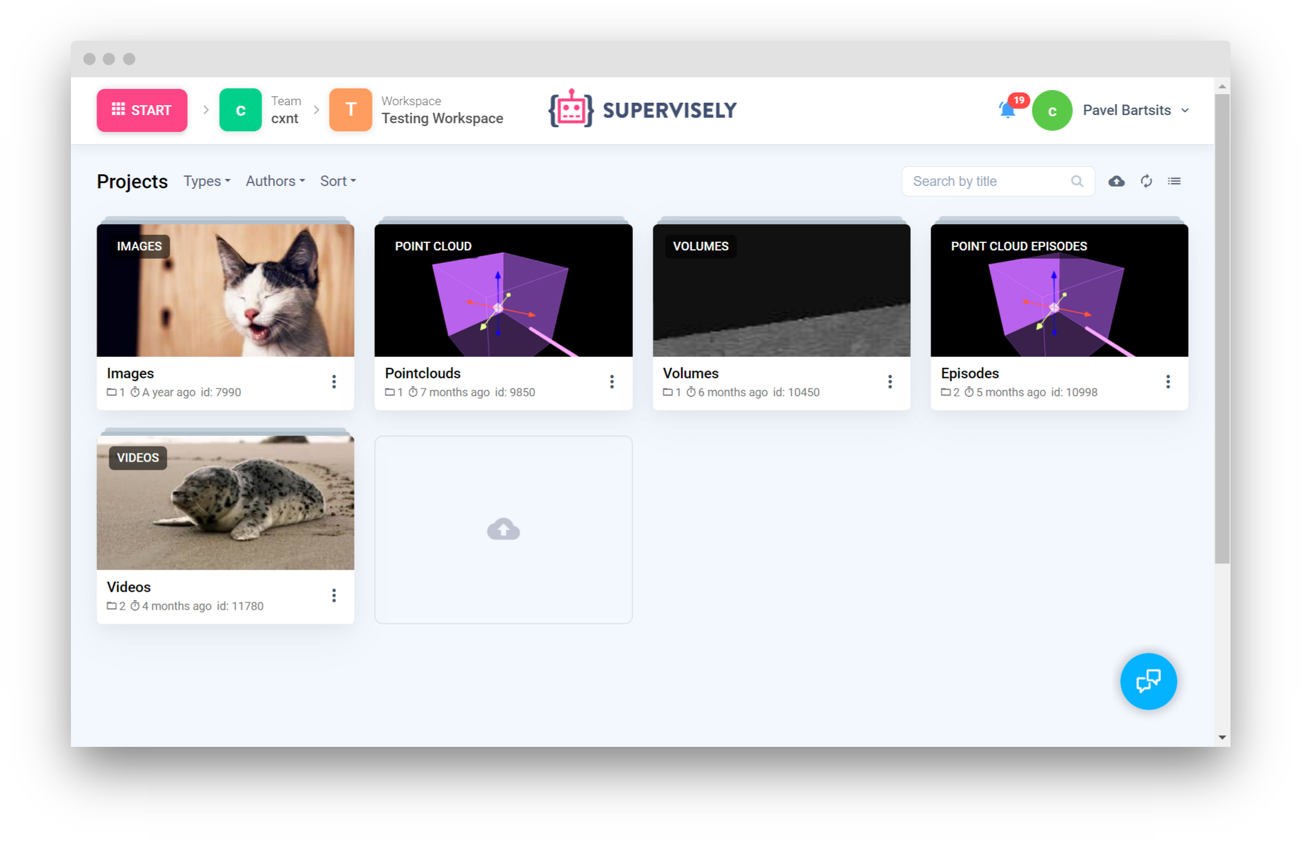Open the Types filter dropdown
This screenshot has width=1302, height=848.
[207, 181]
